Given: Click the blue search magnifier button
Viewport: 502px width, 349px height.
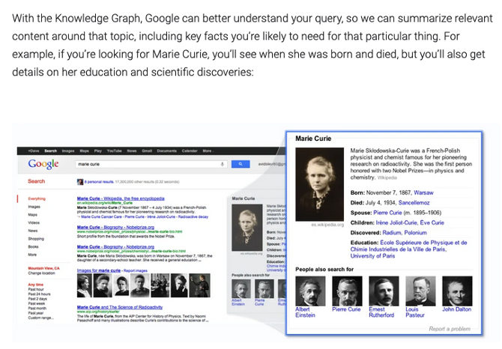Looking at the screenshot, I should click(240, 164).
